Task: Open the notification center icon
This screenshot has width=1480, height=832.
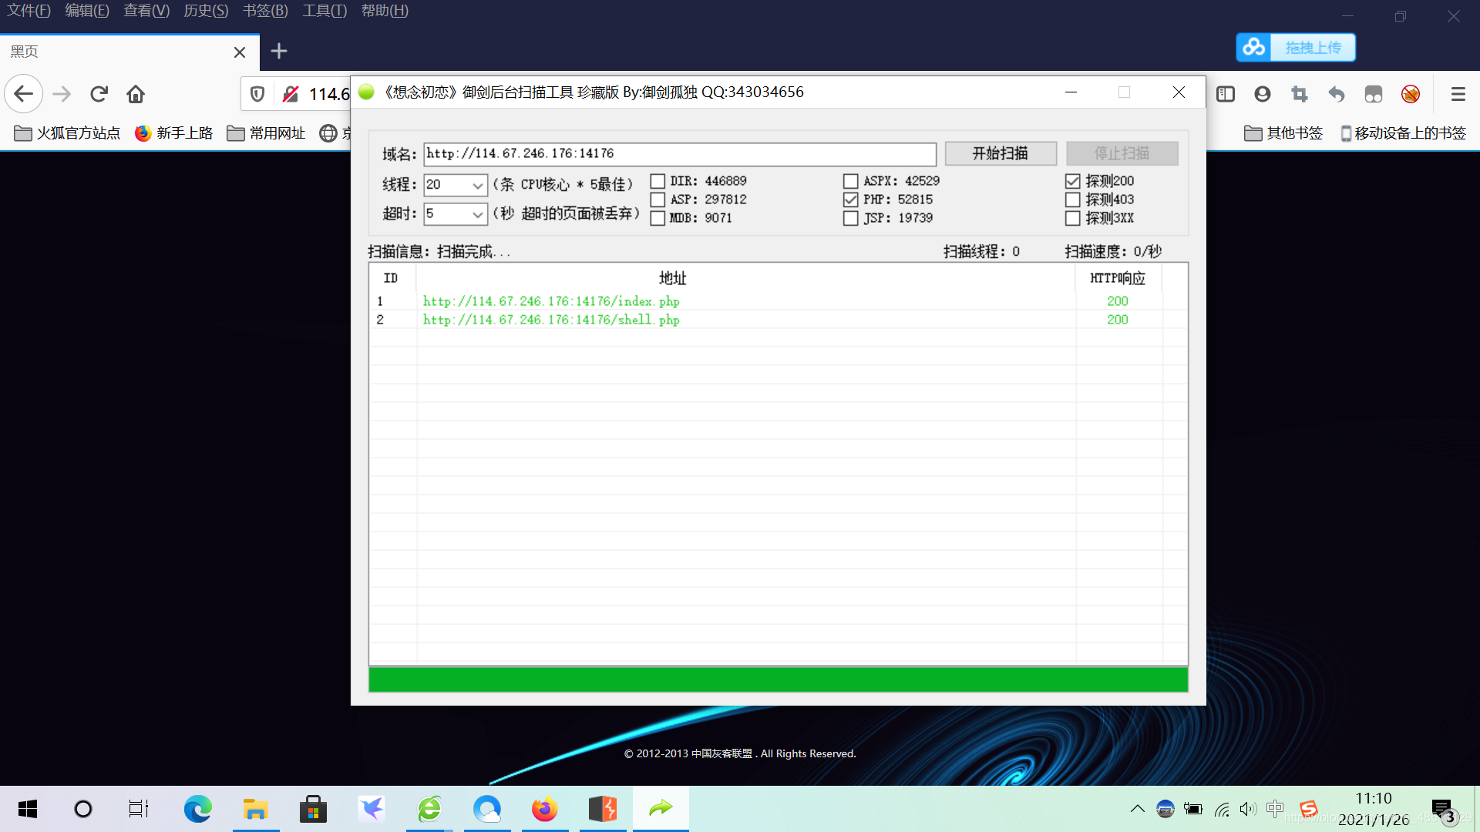Action: click(1444, 810)
